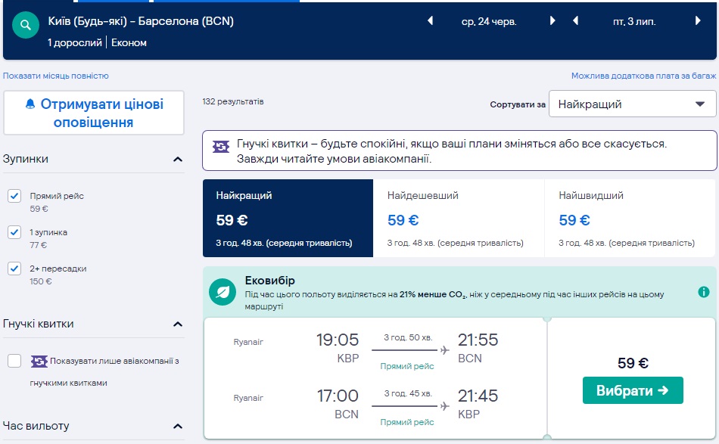
Task: Uncheck the 2+ пересадки checkbox
Action: [14, 269]
